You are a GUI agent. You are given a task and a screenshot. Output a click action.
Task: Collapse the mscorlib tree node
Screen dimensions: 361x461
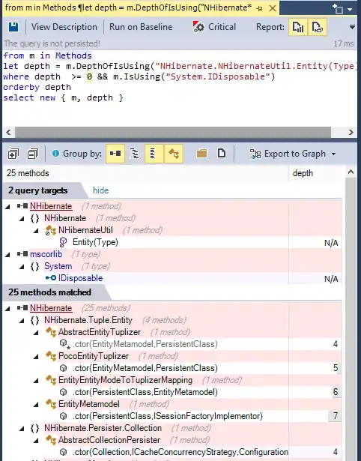[x=7, y=255]
